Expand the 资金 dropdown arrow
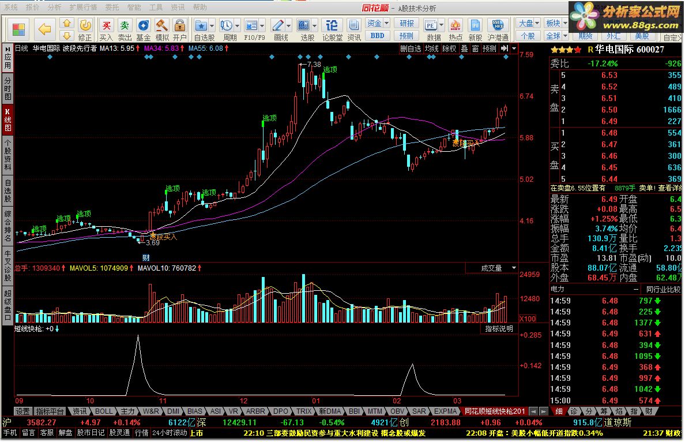Image resolution: width=685 pixels, height=442 pixels. click(386, 23)
